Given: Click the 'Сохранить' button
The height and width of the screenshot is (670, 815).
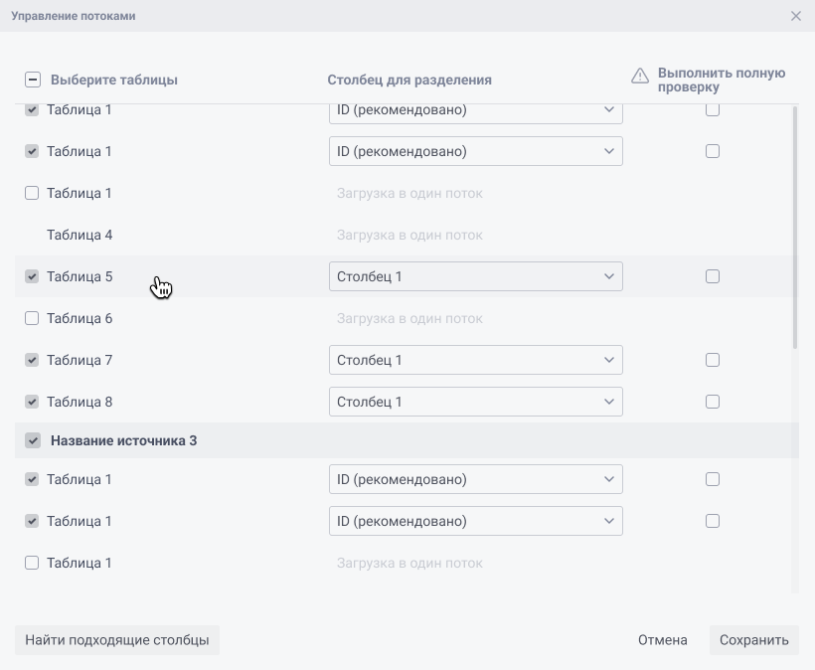Looking at the screenshot, I should click(753, 640).
